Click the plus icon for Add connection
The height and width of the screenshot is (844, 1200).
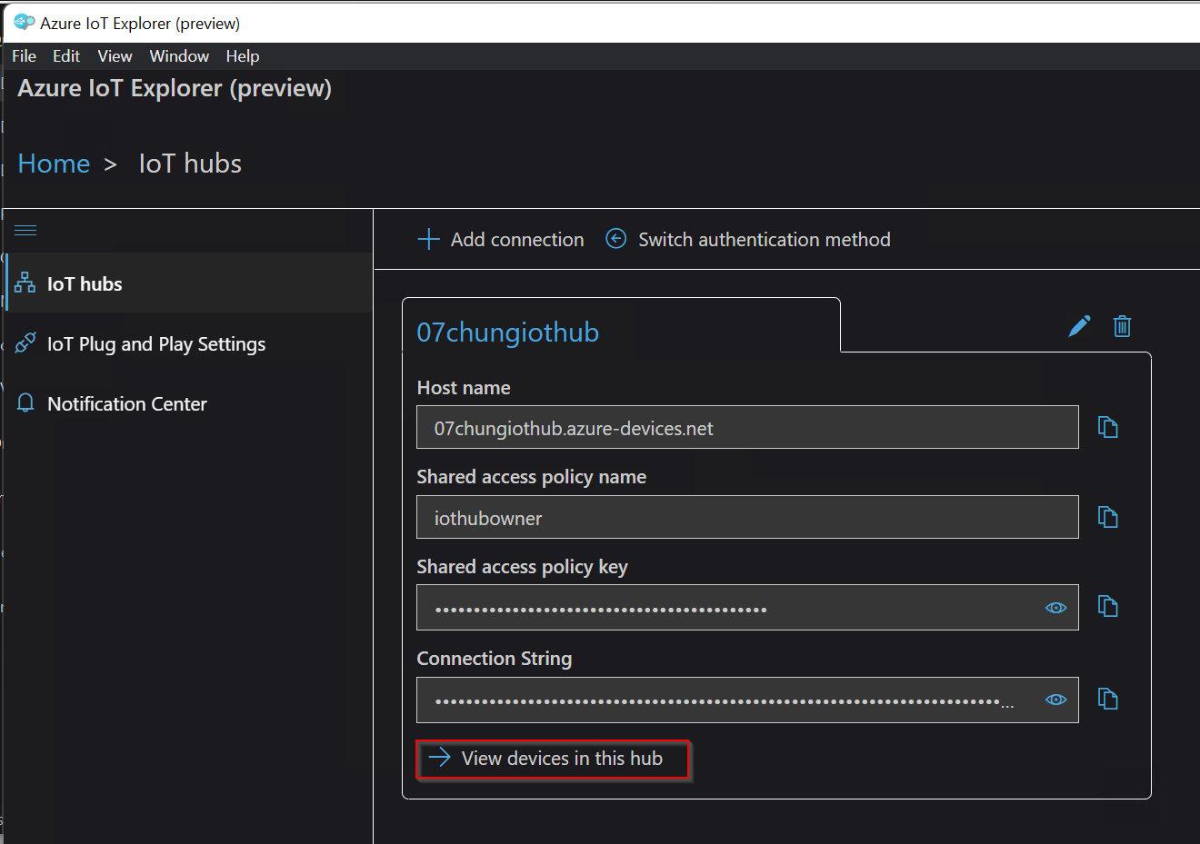coord(428,239)
